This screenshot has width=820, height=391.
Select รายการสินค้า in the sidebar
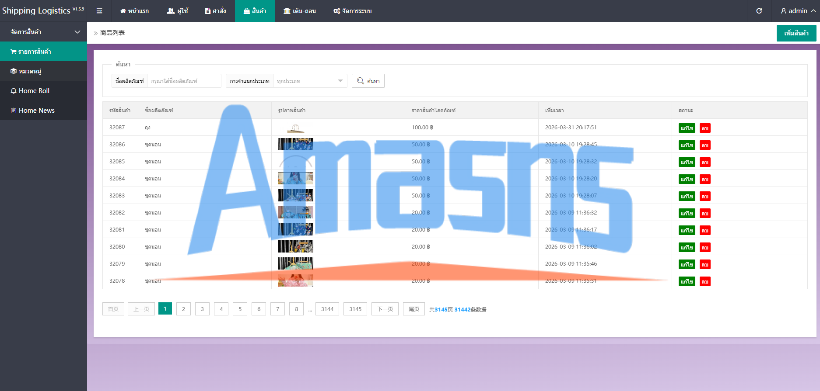[x=43, y=52]
